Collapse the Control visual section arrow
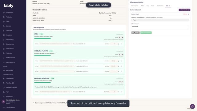The height and width of the screenshot is (111, 197). [x=188, y=14]
